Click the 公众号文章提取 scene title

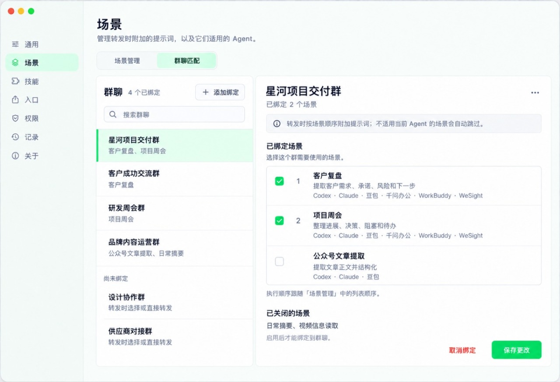(x=339, y=256)
